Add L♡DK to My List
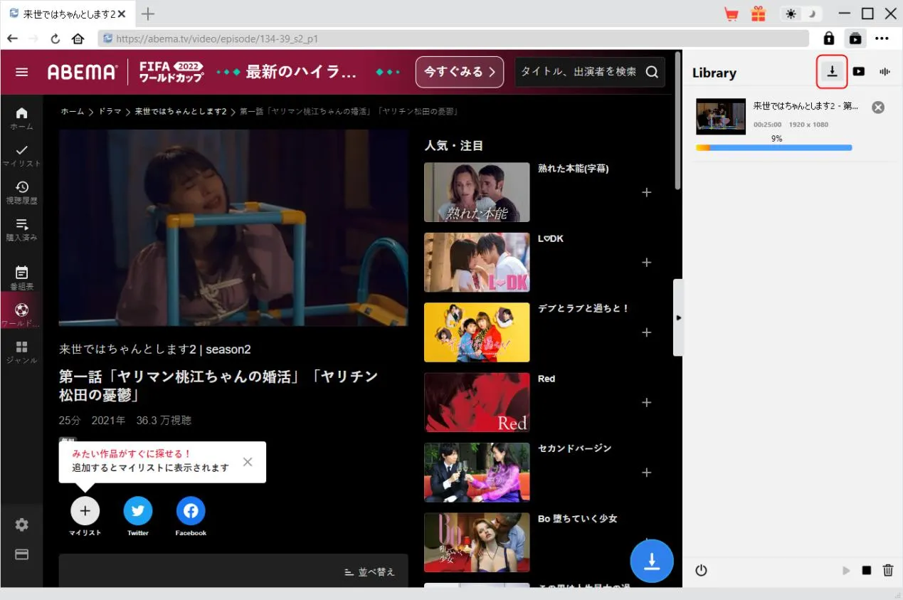Image resolution: width=903 pixels, height=600 pixels. click(x=646, y=263)
